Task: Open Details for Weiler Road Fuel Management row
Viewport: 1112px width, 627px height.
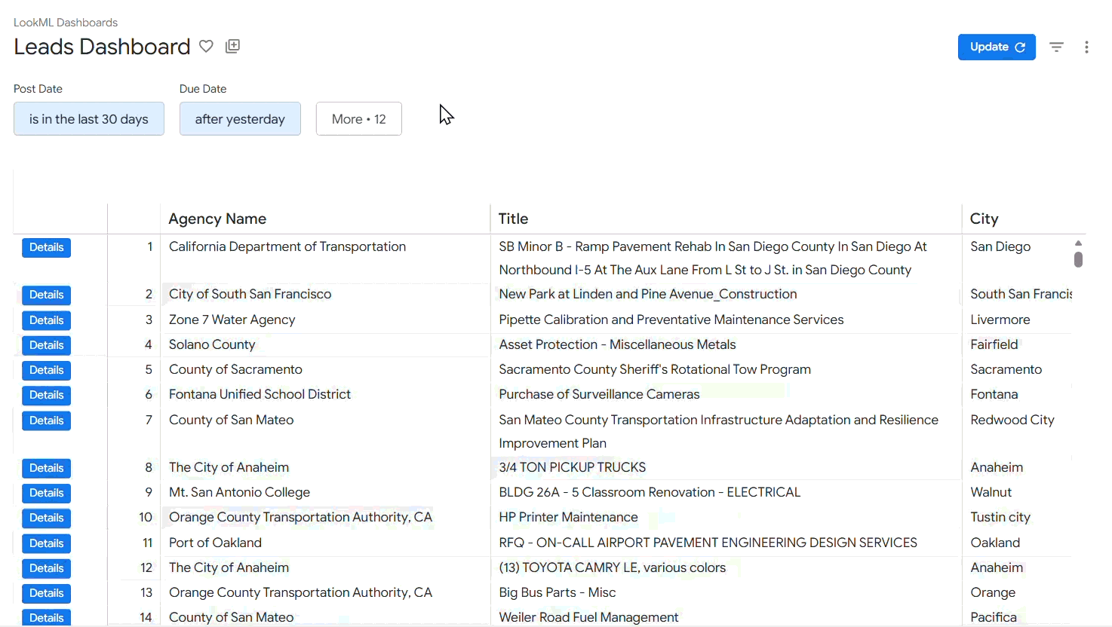Action: click(46, 618)
